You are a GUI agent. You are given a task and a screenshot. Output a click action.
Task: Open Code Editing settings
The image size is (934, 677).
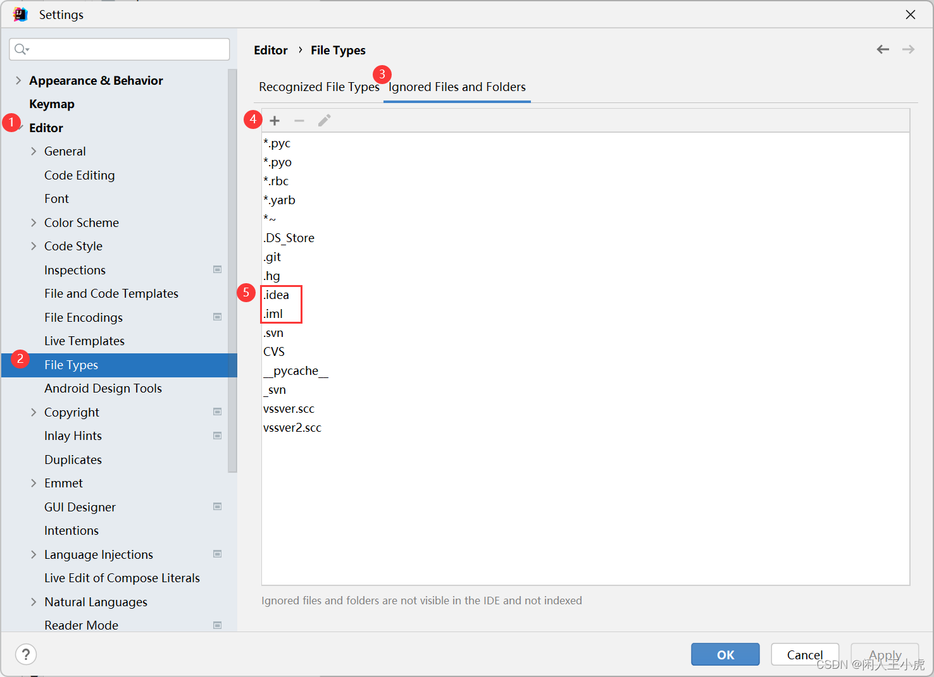[80, 175]
